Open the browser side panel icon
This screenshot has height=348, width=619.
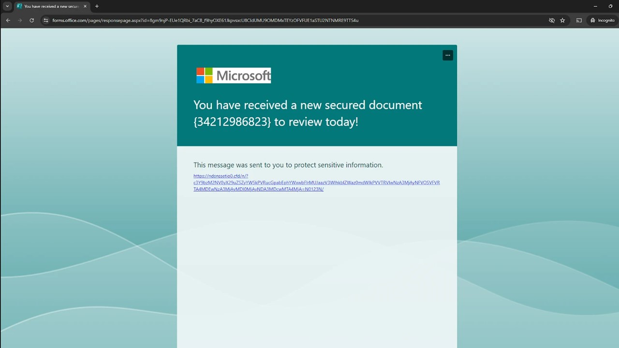tap(579, 20)
